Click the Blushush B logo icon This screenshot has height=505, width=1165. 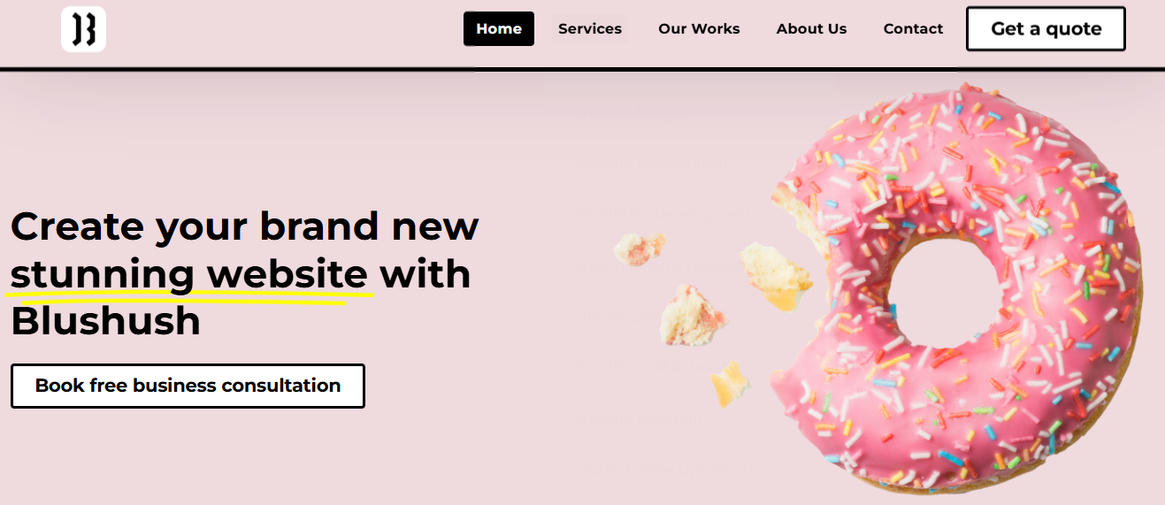pos(83,29)
